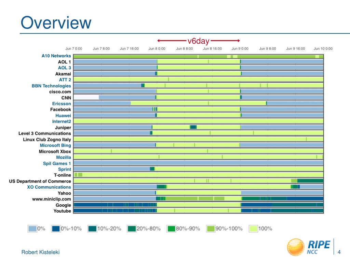Click the A10 Networks timeline bar

[199, 56]
